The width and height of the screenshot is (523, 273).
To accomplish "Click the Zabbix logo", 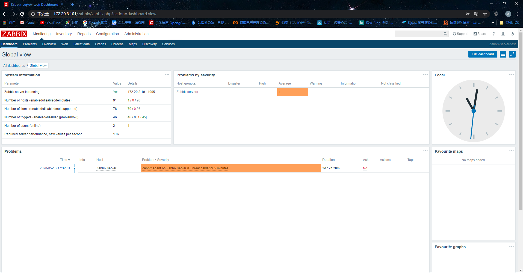I will 14,34.
